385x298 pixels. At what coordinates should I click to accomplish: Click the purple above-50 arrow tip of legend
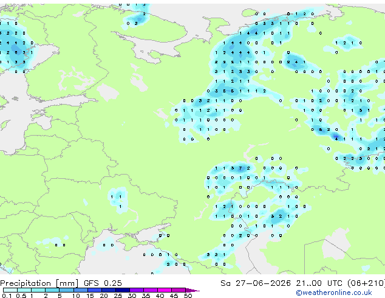pyautogui.click(x=192, y=290)
